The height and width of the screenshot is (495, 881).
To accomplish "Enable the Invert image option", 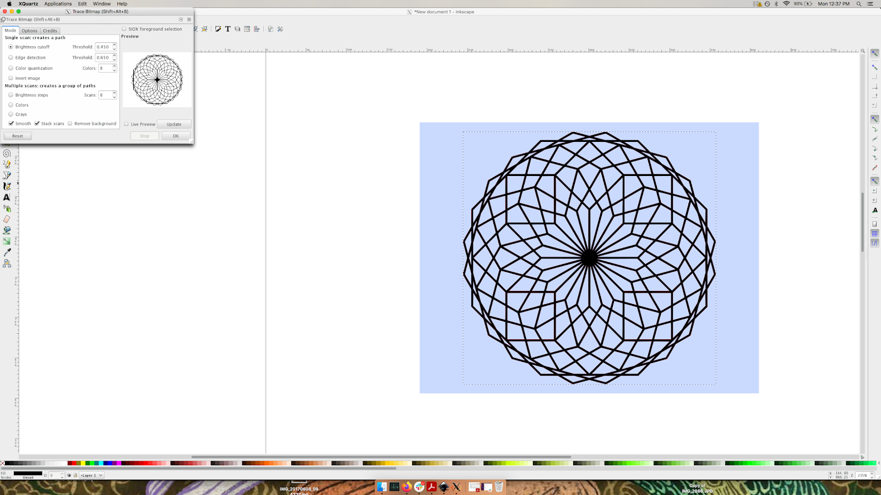I will 11,78.
